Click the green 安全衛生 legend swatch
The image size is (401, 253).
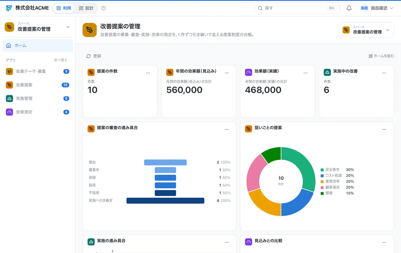[x=322, y=170]
